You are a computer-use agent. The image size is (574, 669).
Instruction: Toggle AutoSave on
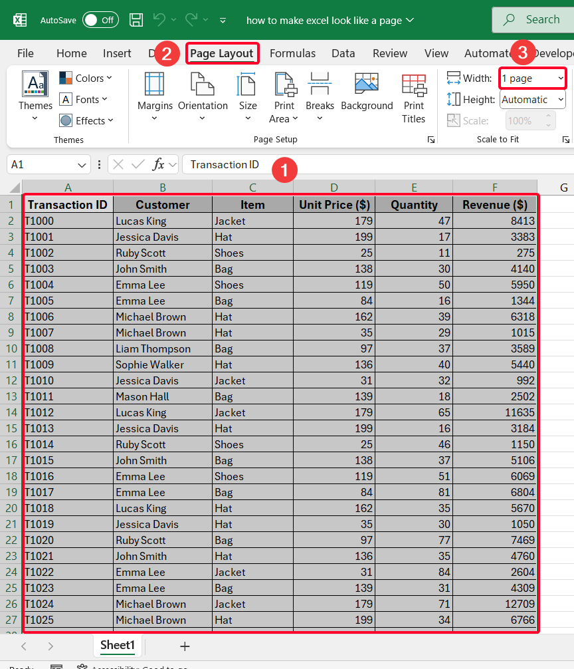click(x=100, y=20)
